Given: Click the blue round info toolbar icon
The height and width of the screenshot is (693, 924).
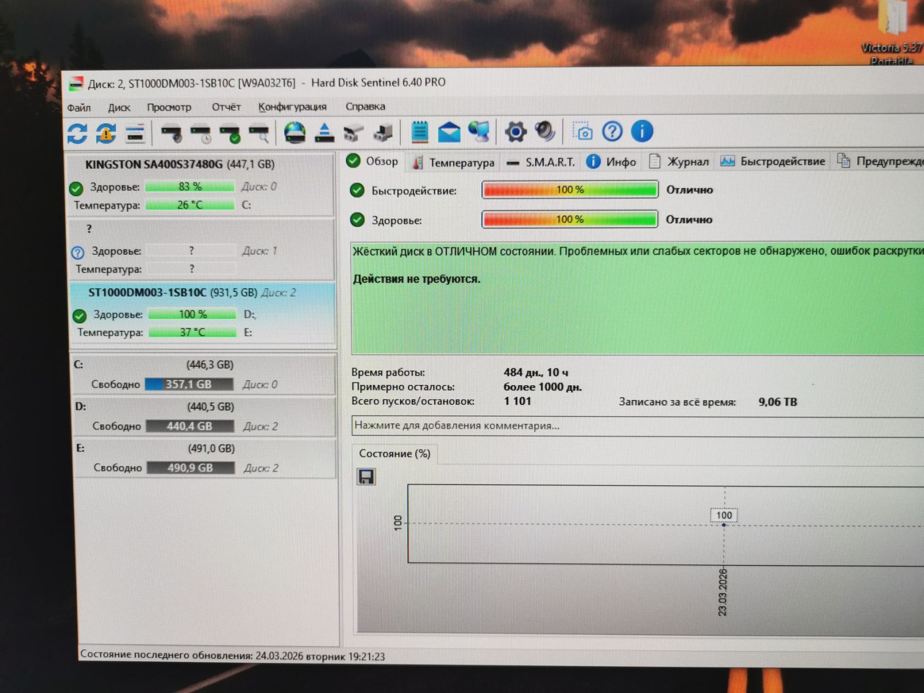Looking at the screenshot, I should 642,131.
